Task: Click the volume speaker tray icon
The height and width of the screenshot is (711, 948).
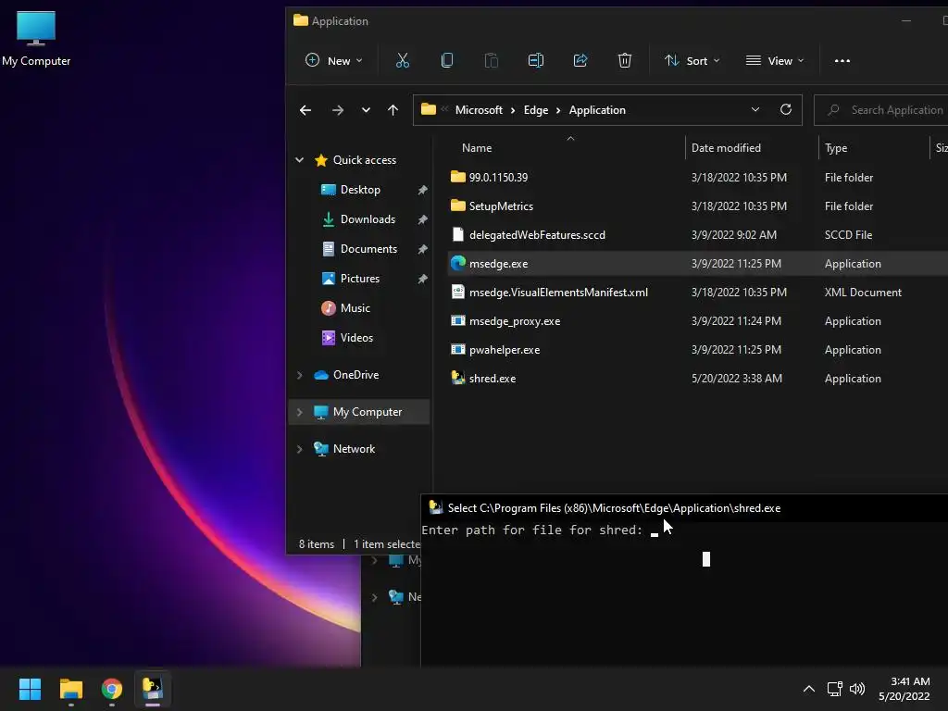Action: tap(856, 689)
